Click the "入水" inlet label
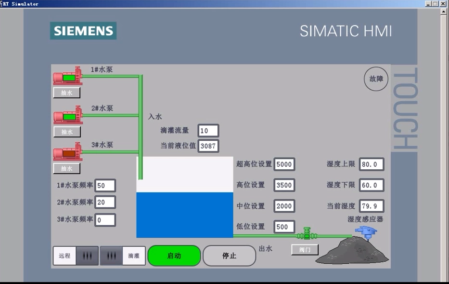This screenshot has height=284, width=449. pyautogui.click(x=155, y=117)
